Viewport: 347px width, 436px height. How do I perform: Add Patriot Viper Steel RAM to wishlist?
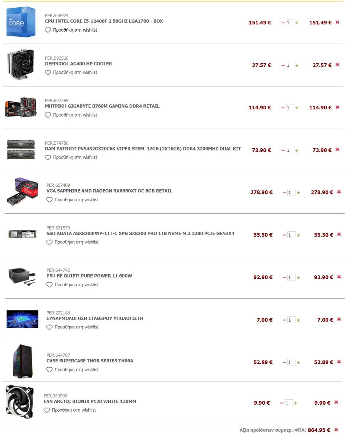coord(71,157)
